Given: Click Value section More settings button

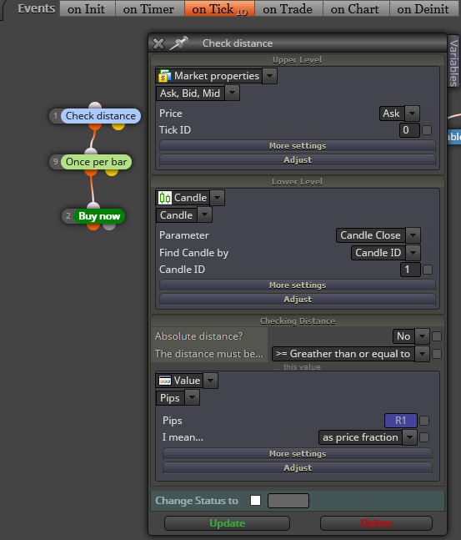Looking at the screenshot, I should click(298, 454).
